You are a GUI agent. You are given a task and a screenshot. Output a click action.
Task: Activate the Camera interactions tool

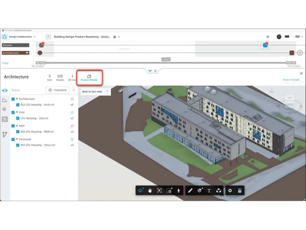(x=170, y=191)
